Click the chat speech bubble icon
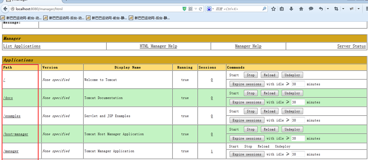 [x=311, y=9]
